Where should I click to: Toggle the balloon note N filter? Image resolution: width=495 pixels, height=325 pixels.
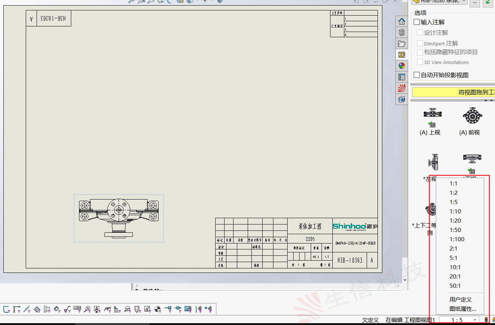[x=88, y=309]
